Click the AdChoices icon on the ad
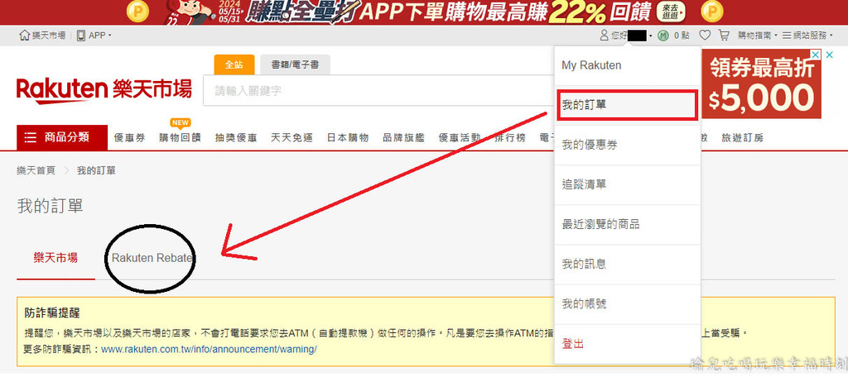 click(816, 55)
